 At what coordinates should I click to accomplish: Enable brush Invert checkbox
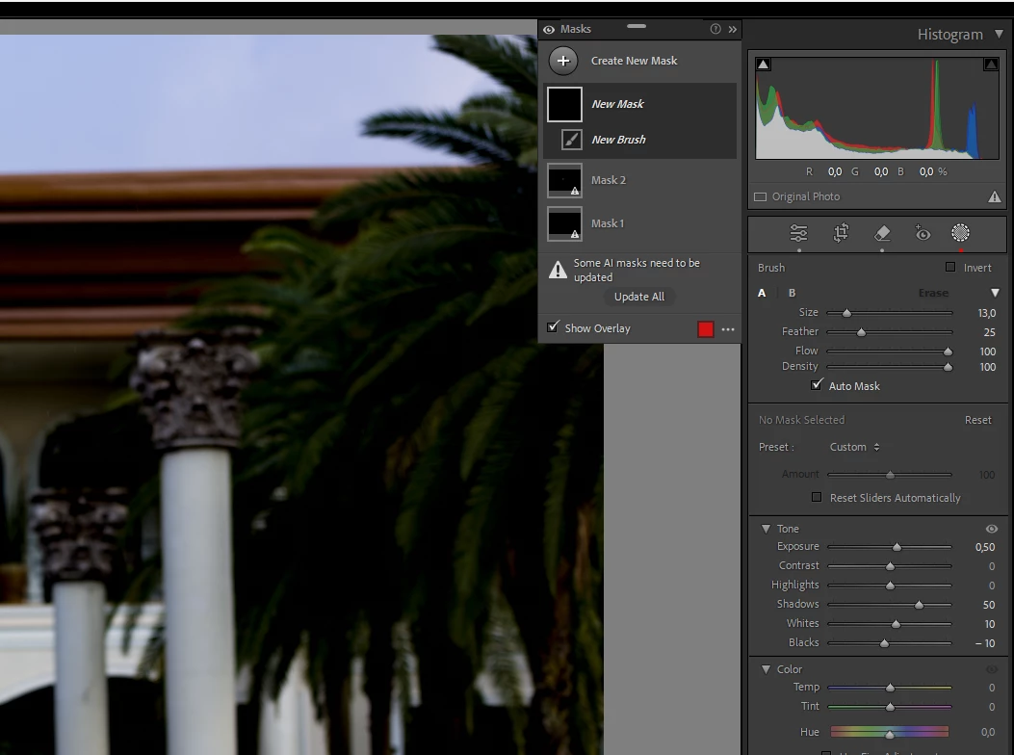click(x=950, y=267)
